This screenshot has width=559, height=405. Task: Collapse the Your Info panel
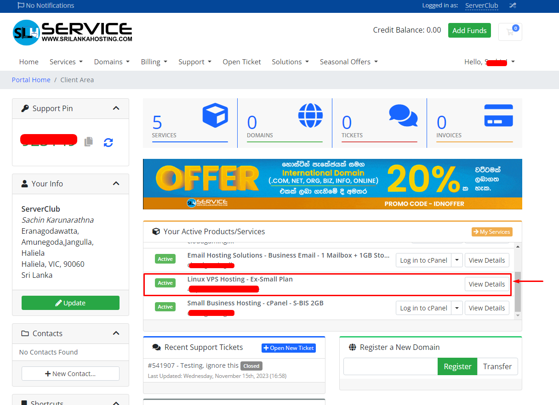click(x=116, y=184)
